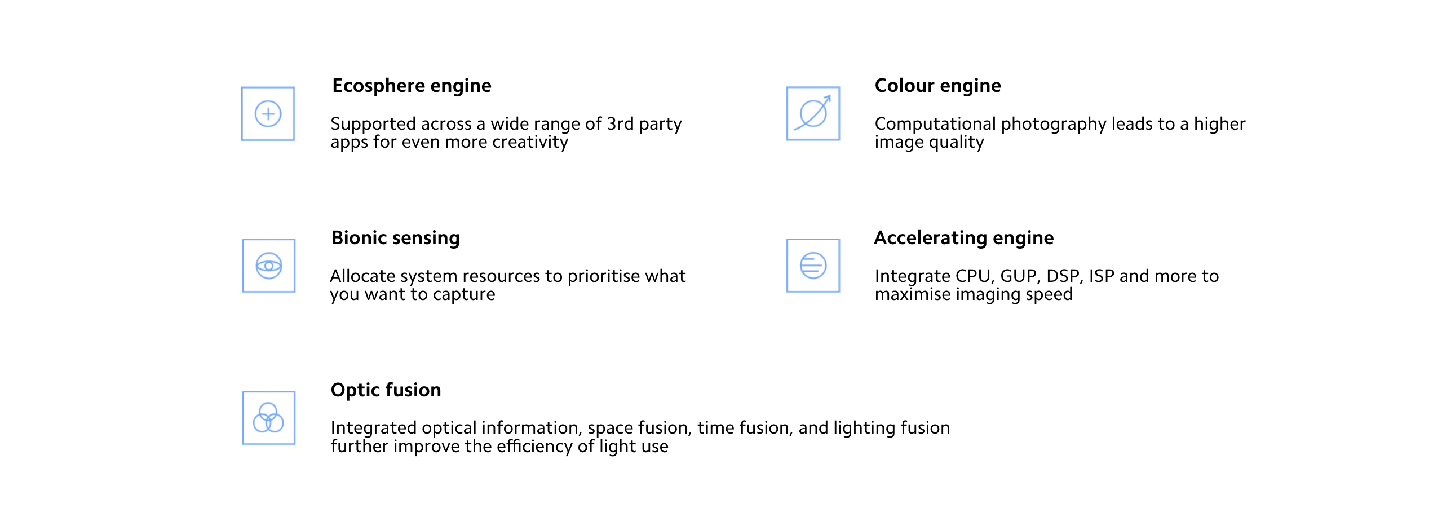This screenshot has height=530, width=1442.
Task: Click the Ecosphere engine plus-circle icon
Action: click(268, 114)
